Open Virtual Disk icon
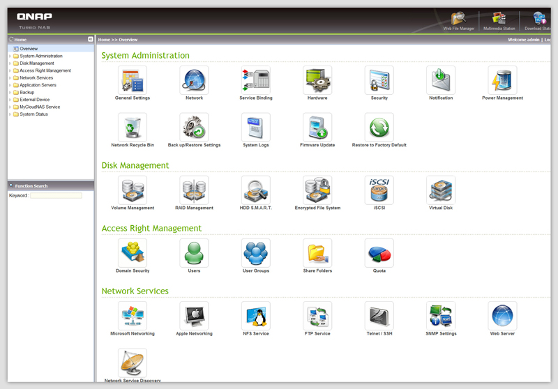This screenshot has width=558, height=389. click(x=441, y=190)
